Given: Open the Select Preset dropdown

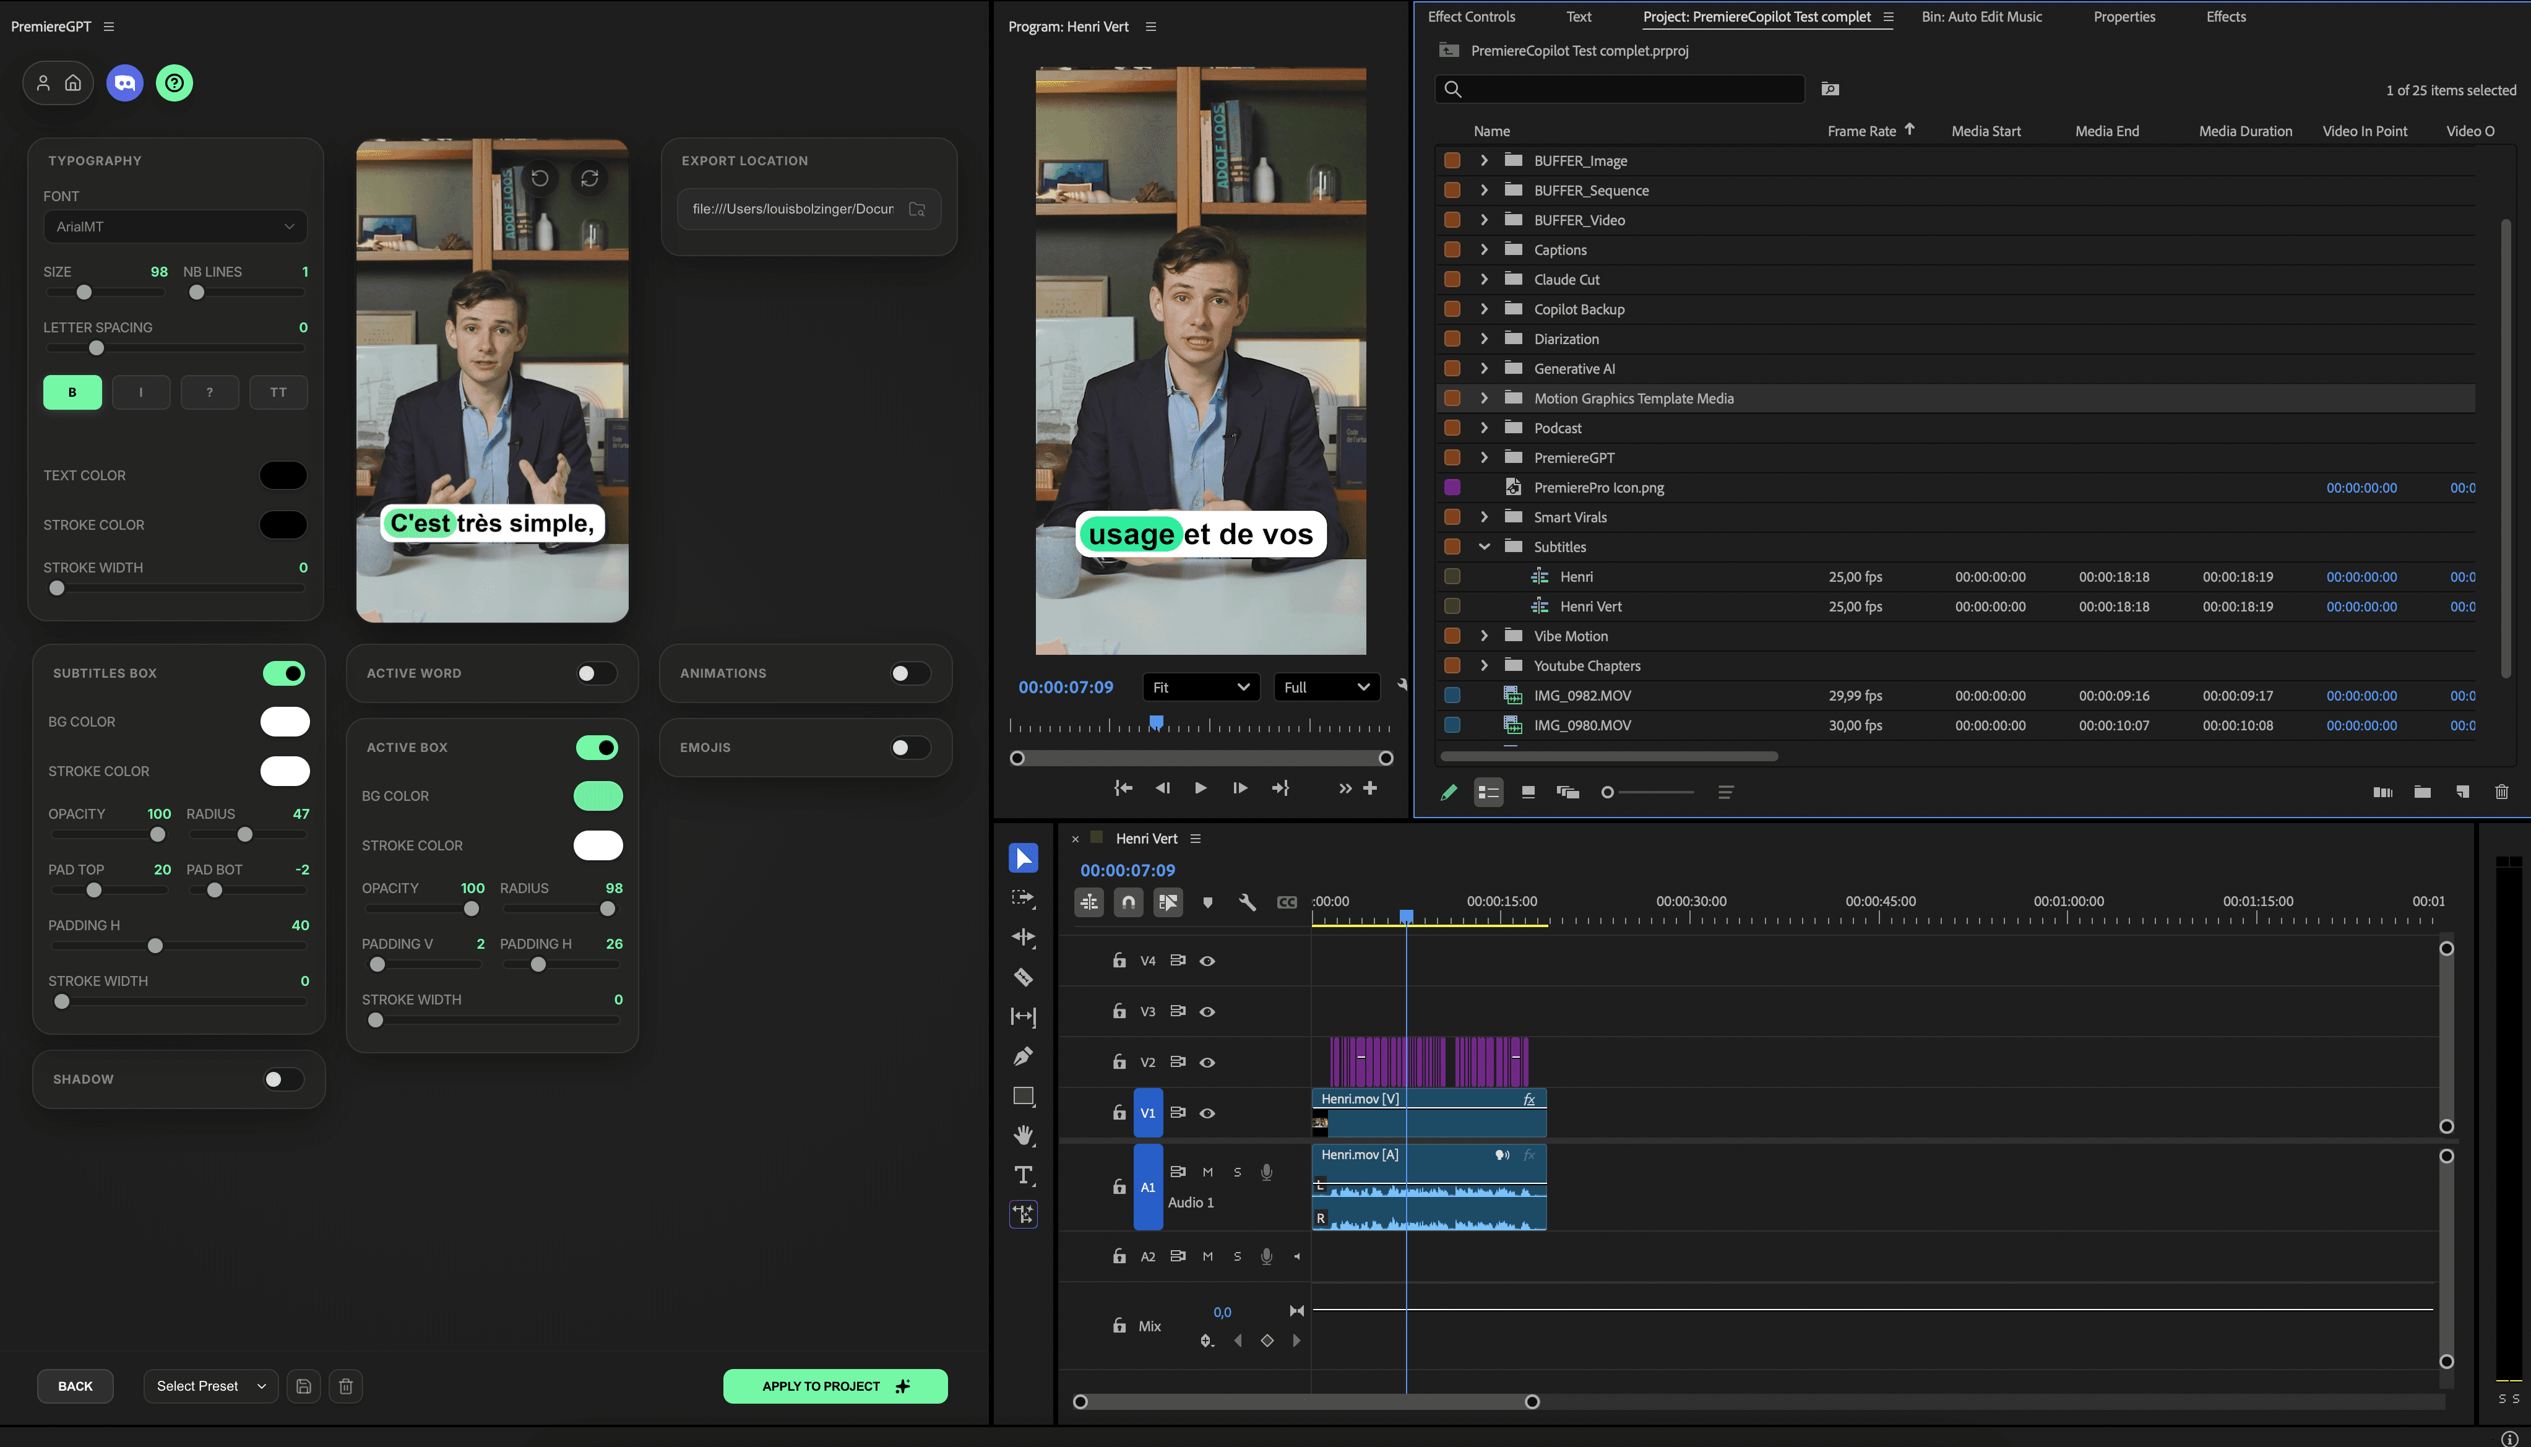Looking at the screenshot, I should pos(210,1385).
